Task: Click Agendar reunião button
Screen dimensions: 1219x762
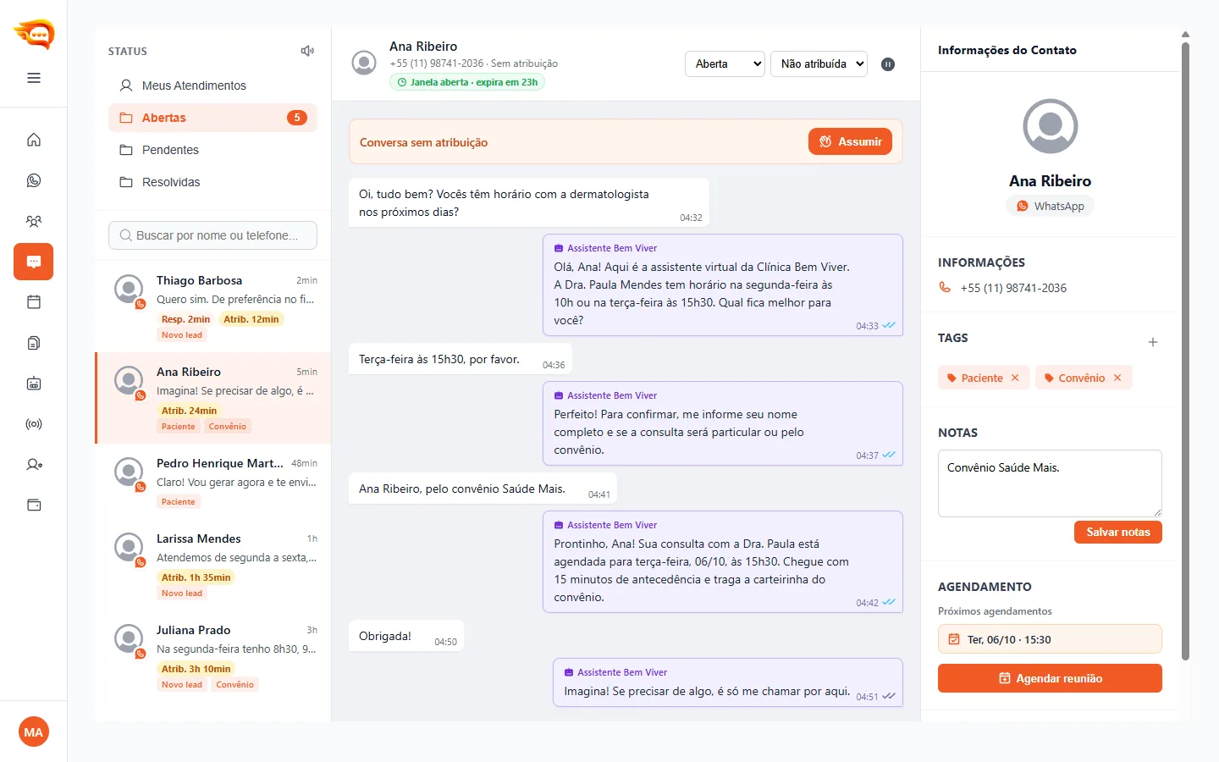Action: 1050,678
